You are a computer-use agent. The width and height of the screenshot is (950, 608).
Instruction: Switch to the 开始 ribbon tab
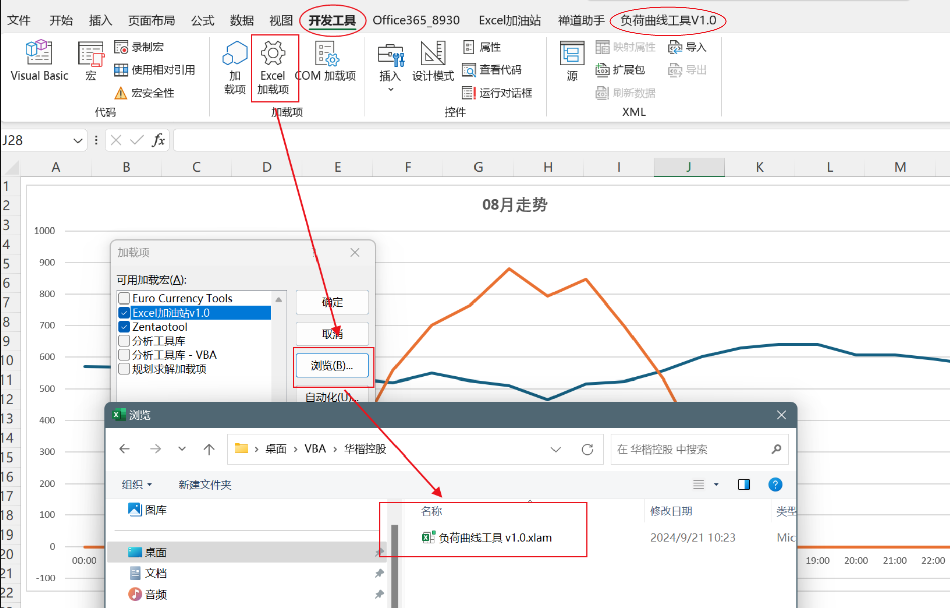tap(61, 20)
